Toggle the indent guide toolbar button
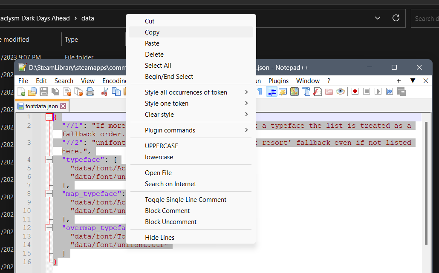Viewport: 439px width, 273px height. coord(271,92)
